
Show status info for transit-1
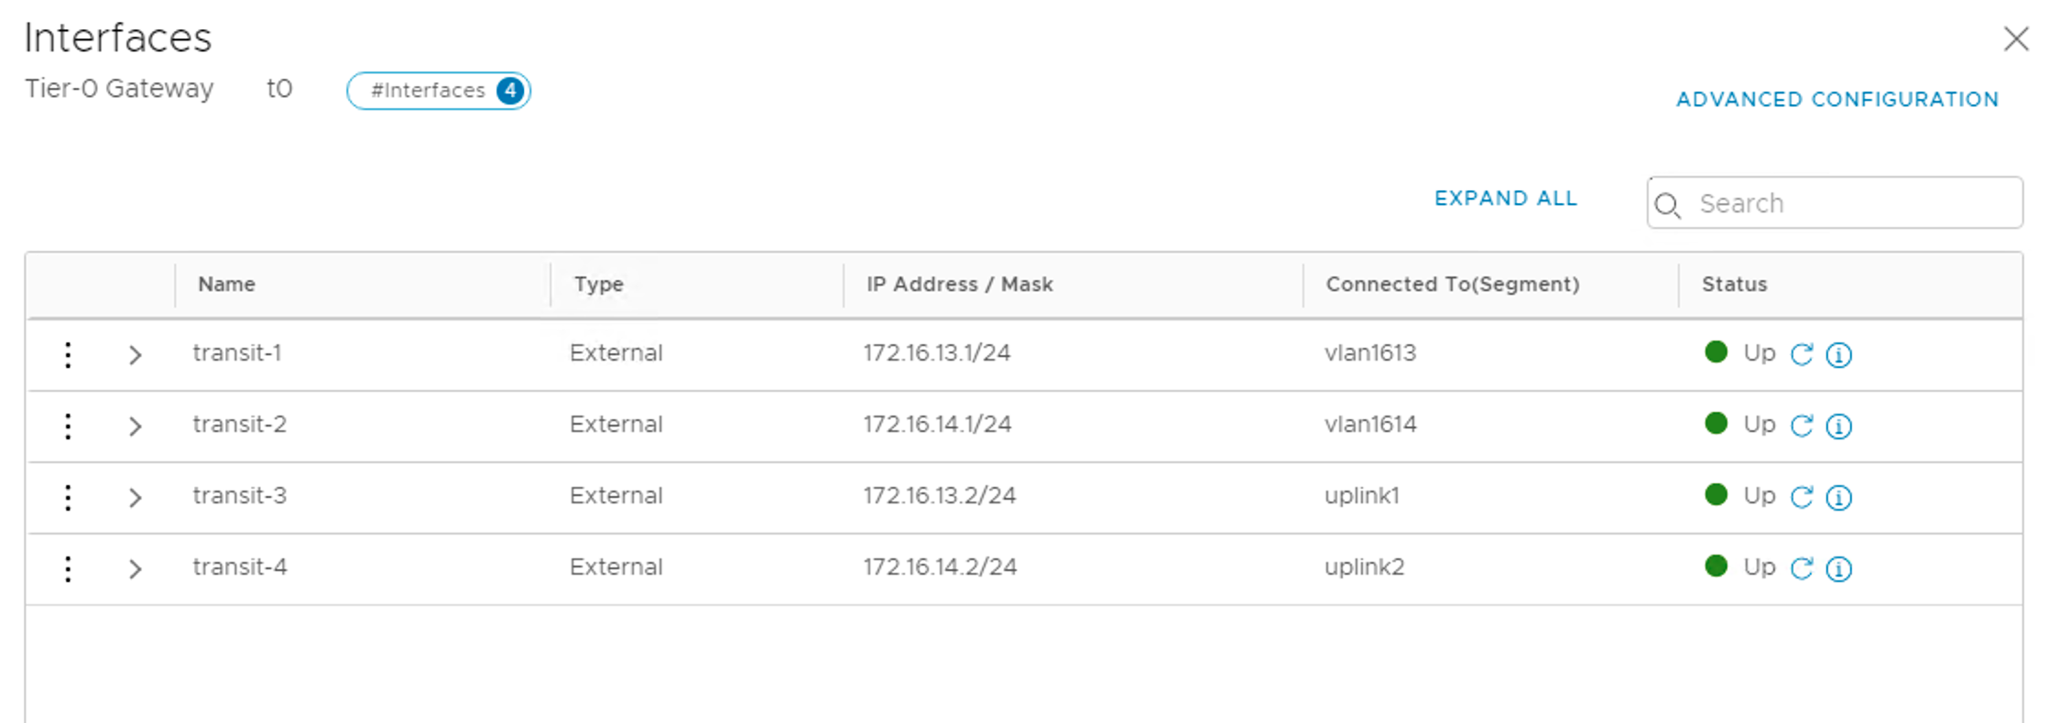pos(1838,354)
